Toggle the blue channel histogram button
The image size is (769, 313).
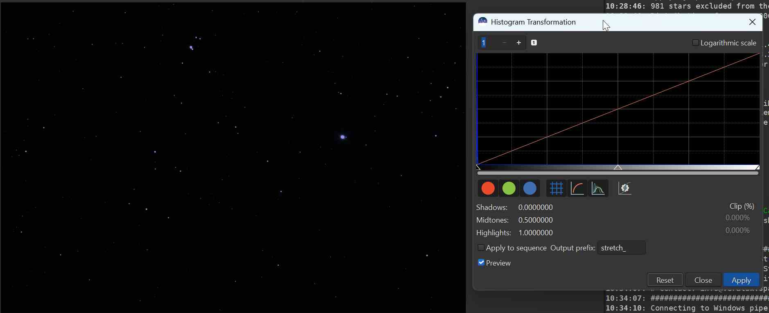tap(530, 189)
